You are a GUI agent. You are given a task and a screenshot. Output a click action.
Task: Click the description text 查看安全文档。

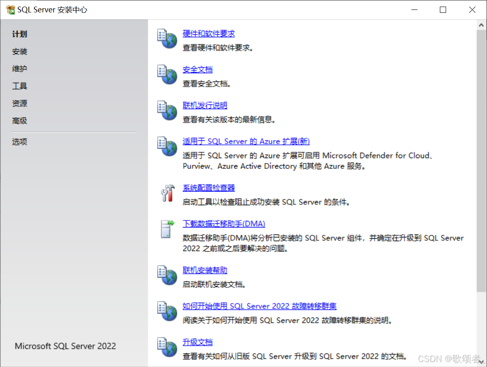207,84
